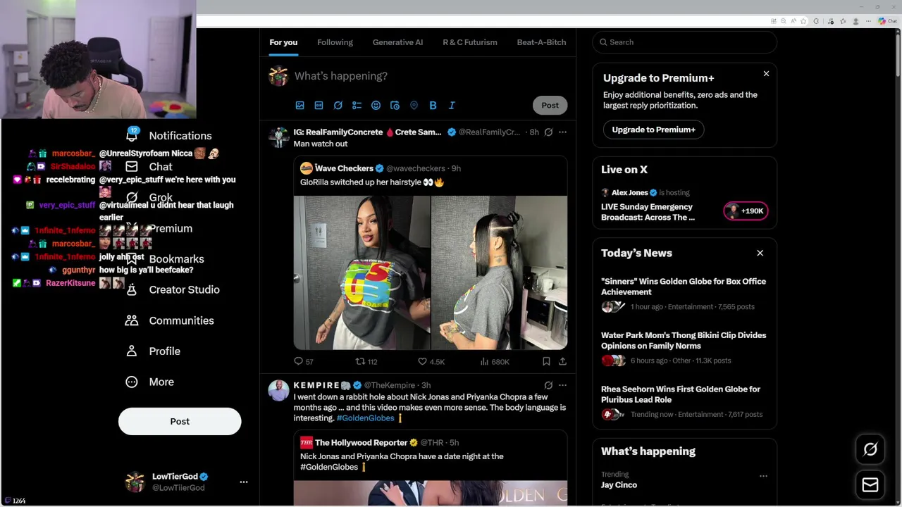The height and width of the screenshot is (507, 902).
Task: Open GloRilla left photo in post
Action: [x=362, y=273]
